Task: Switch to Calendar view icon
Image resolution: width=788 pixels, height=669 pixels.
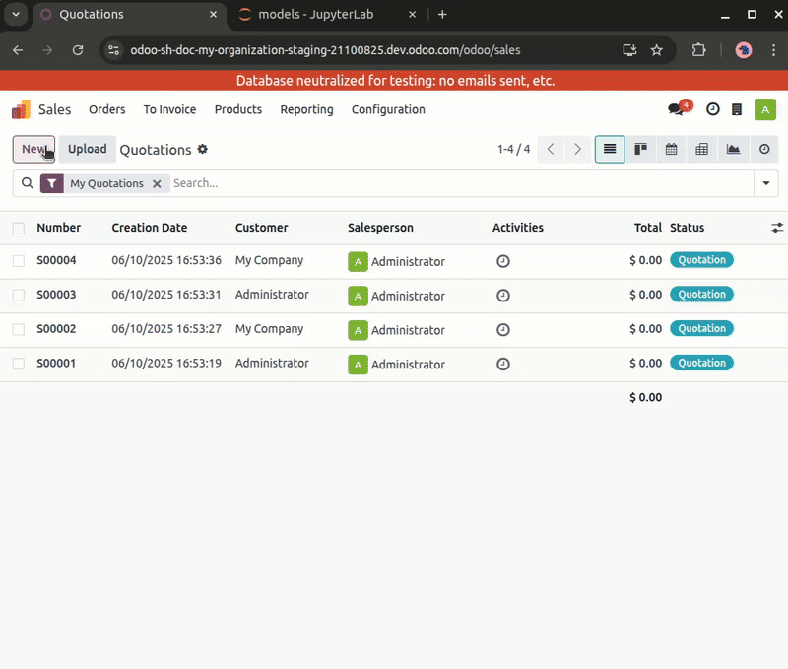Action: tap(671, 150)
